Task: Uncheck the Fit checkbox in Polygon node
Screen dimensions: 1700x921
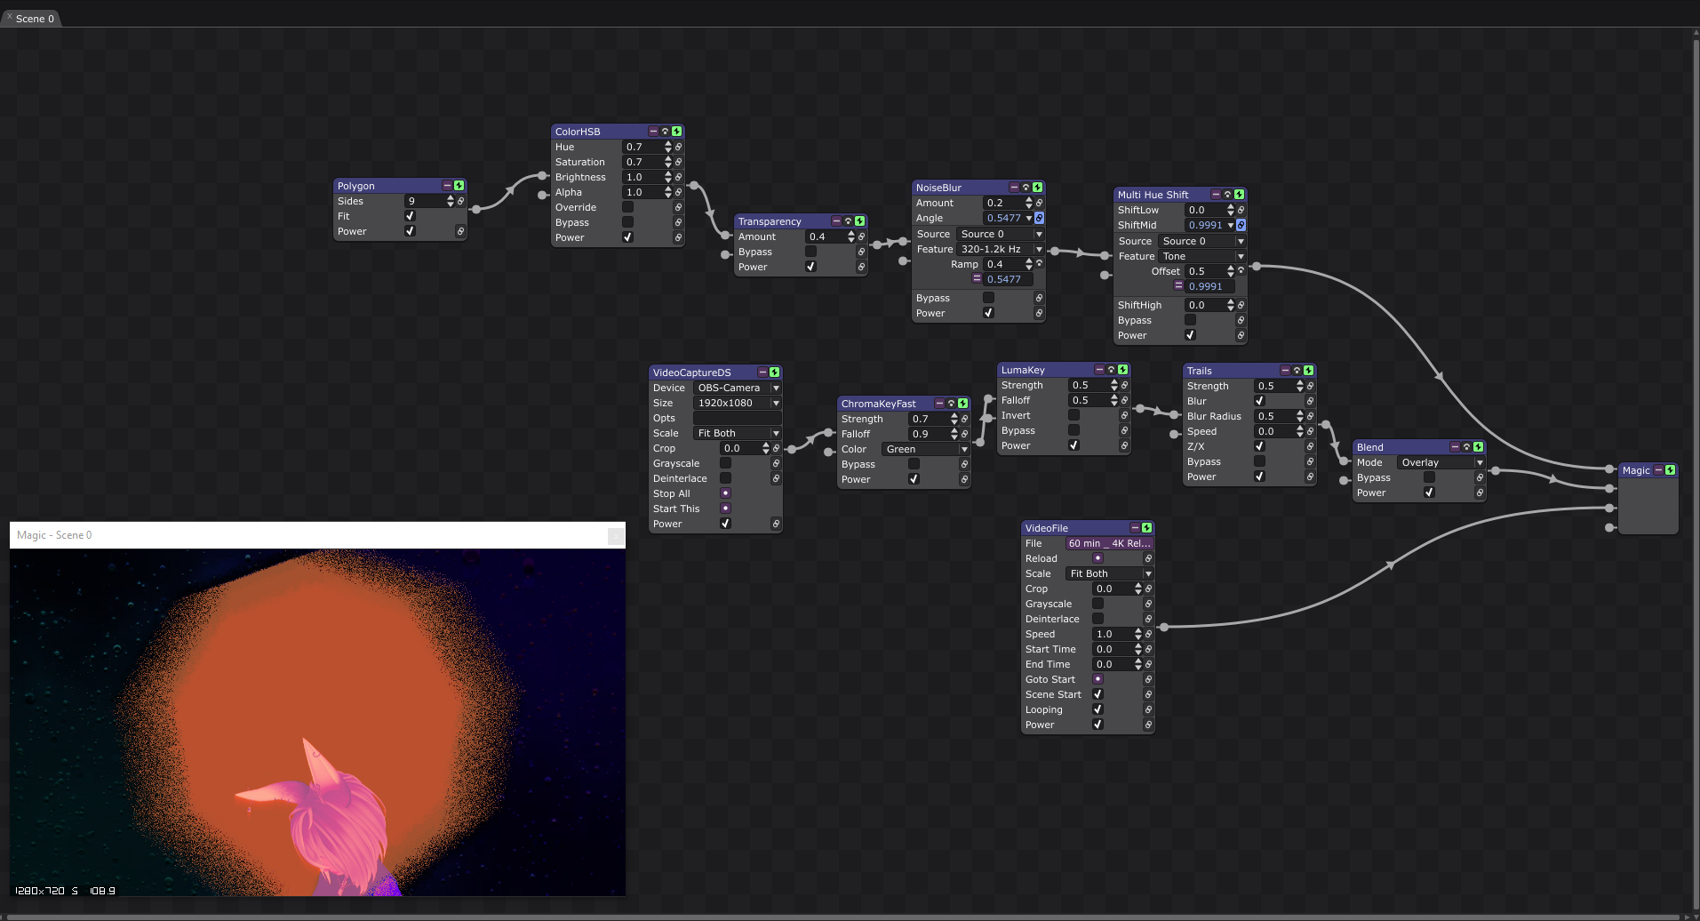Action: [410, 216]
